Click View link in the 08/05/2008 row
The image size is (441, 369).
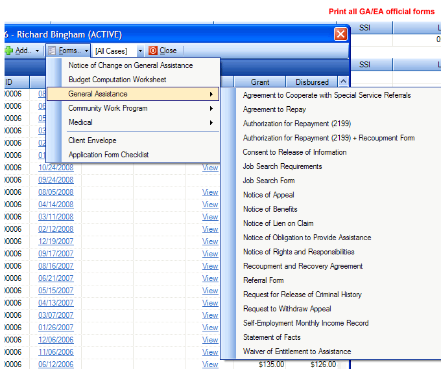coord(210,192)
